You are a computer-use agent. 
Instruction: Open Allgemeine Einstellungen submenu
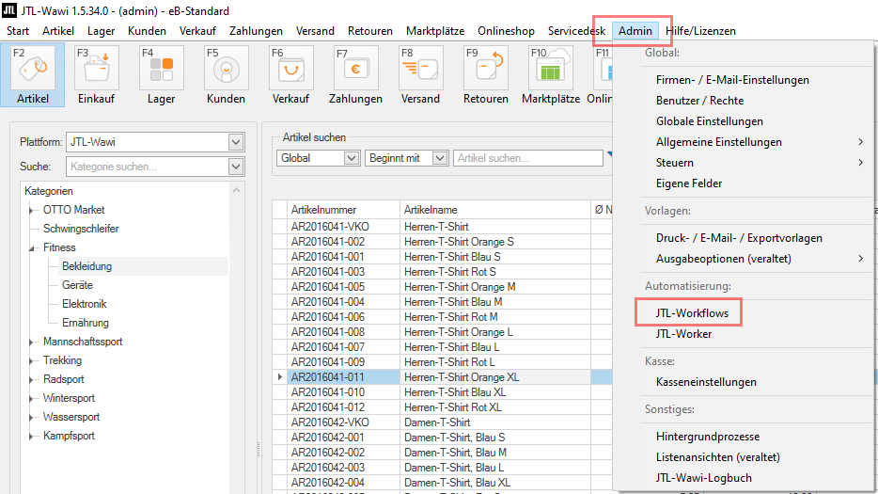[x=719, y=142]
